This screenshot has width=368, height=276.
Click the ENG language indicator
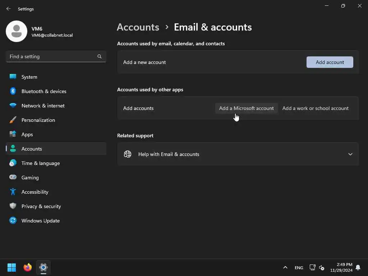coord(299,267)
